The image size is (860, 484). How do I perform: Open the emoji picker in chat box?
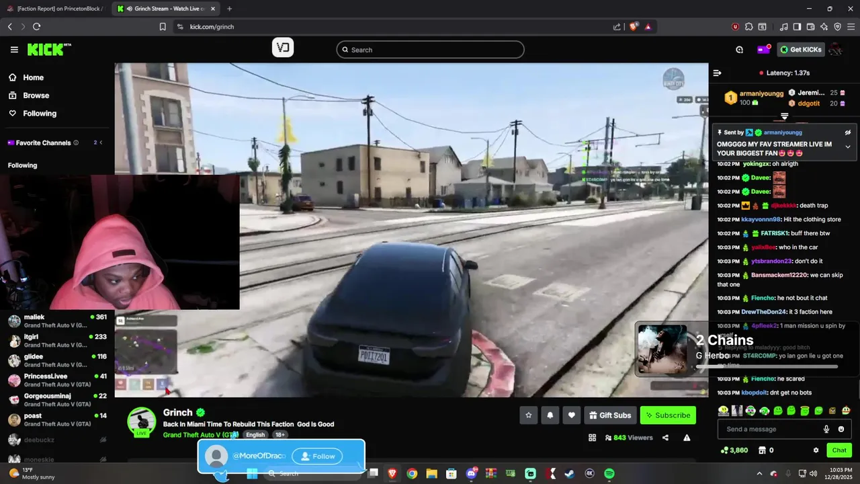(841, 429)
